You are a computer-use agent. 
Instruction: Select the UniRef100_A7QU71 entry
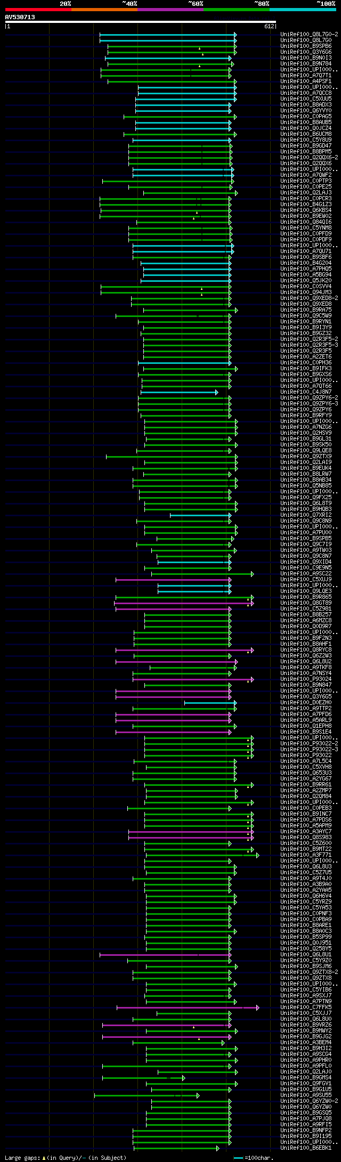tap(306, 251)
